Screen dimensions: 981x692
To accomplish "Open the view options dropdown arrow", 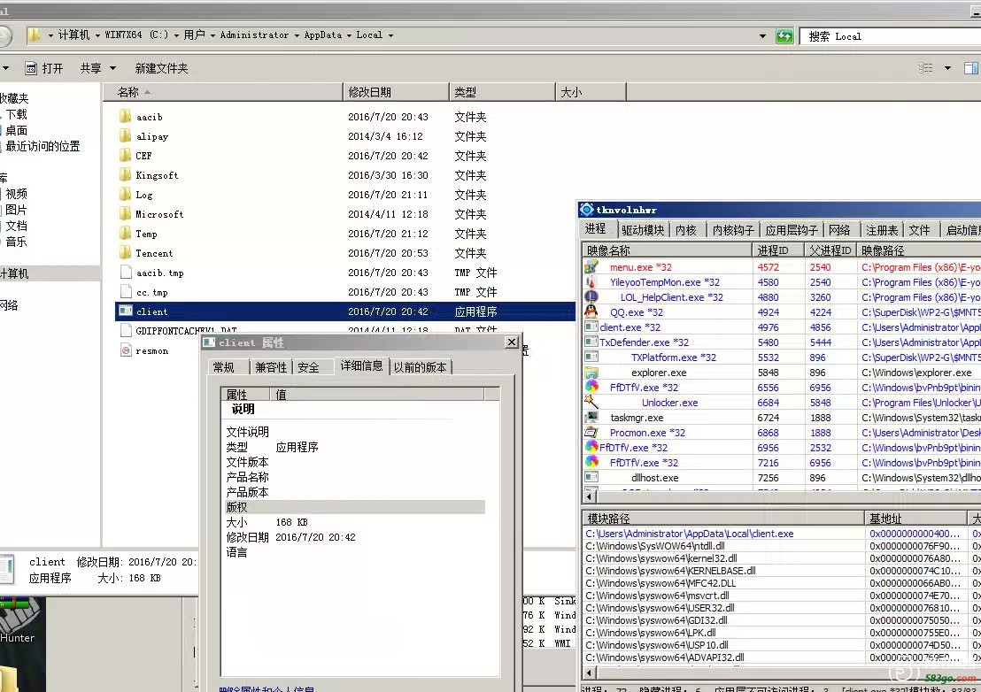I will (948, 68).
